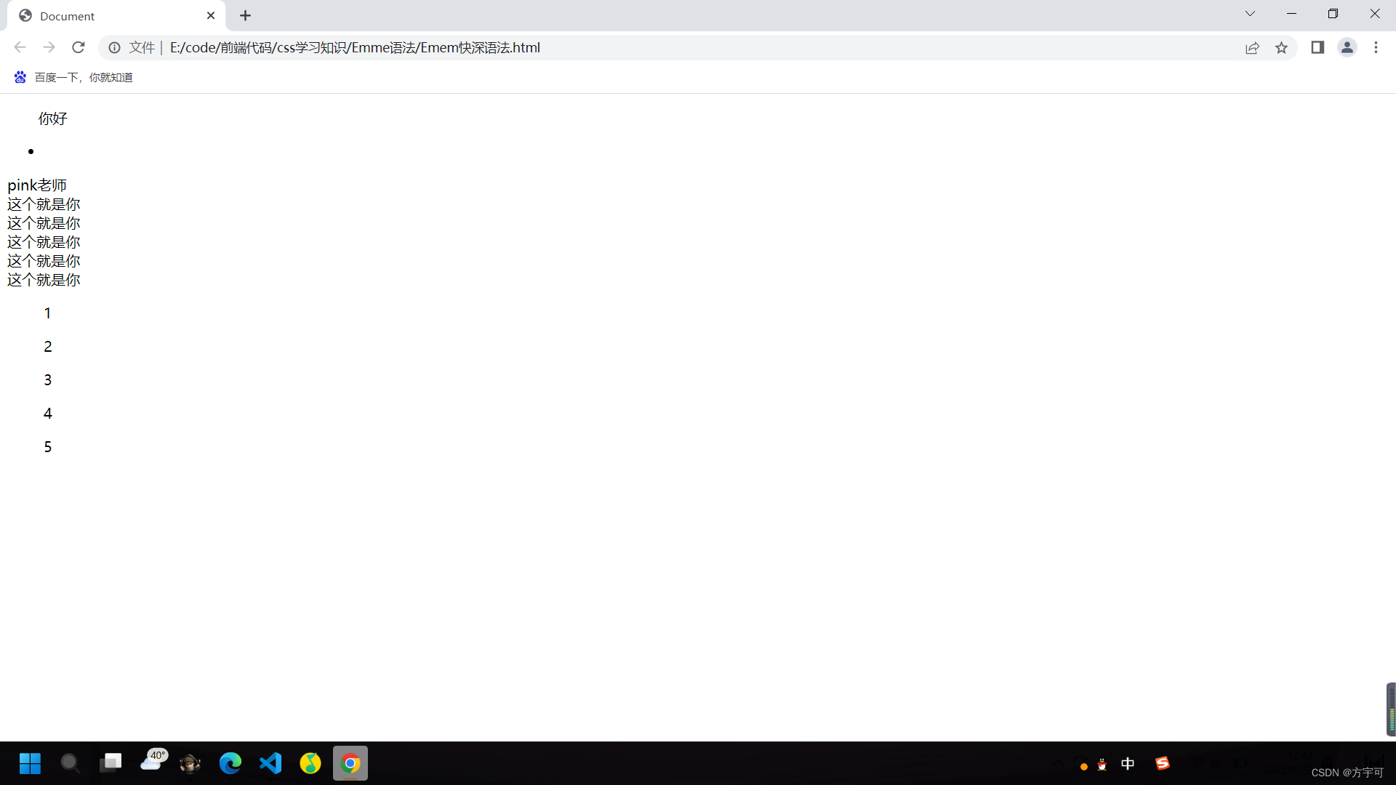Open Task View on taskbar
Image resolution: width=1396 pixels, height=785 pixels.
(x=111, y=763)
